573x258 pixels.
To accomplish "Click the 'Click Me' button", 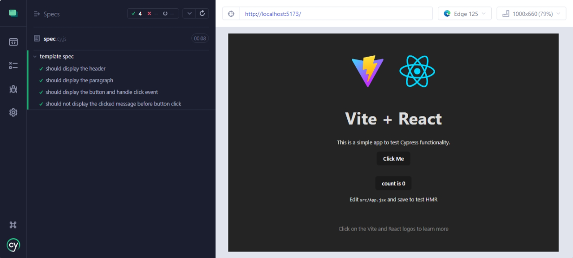I will point(393,159).
